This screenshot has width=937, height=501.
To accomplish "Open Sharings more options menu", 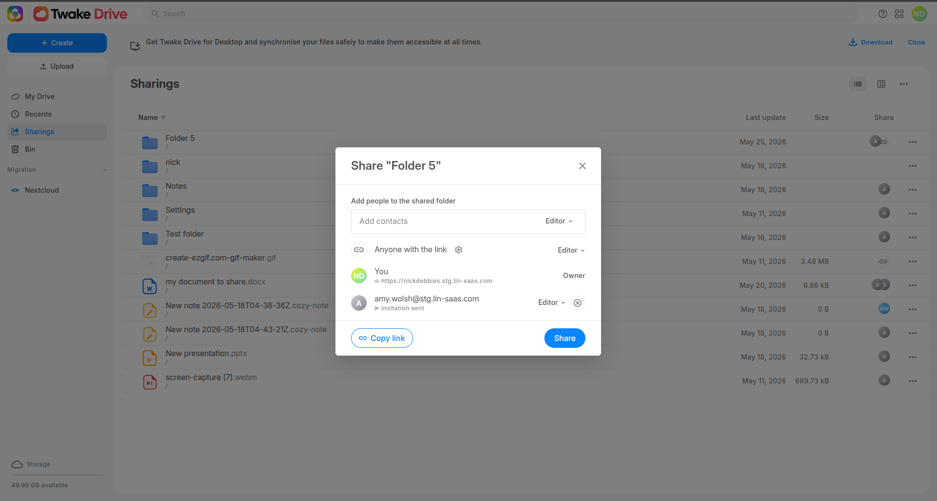I will [x=904, y=84].
